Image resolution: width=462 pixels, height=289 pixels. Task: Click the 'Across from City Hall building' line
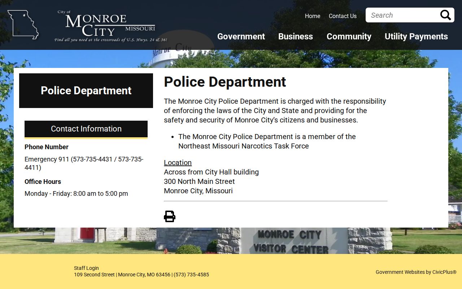[211, 172]
